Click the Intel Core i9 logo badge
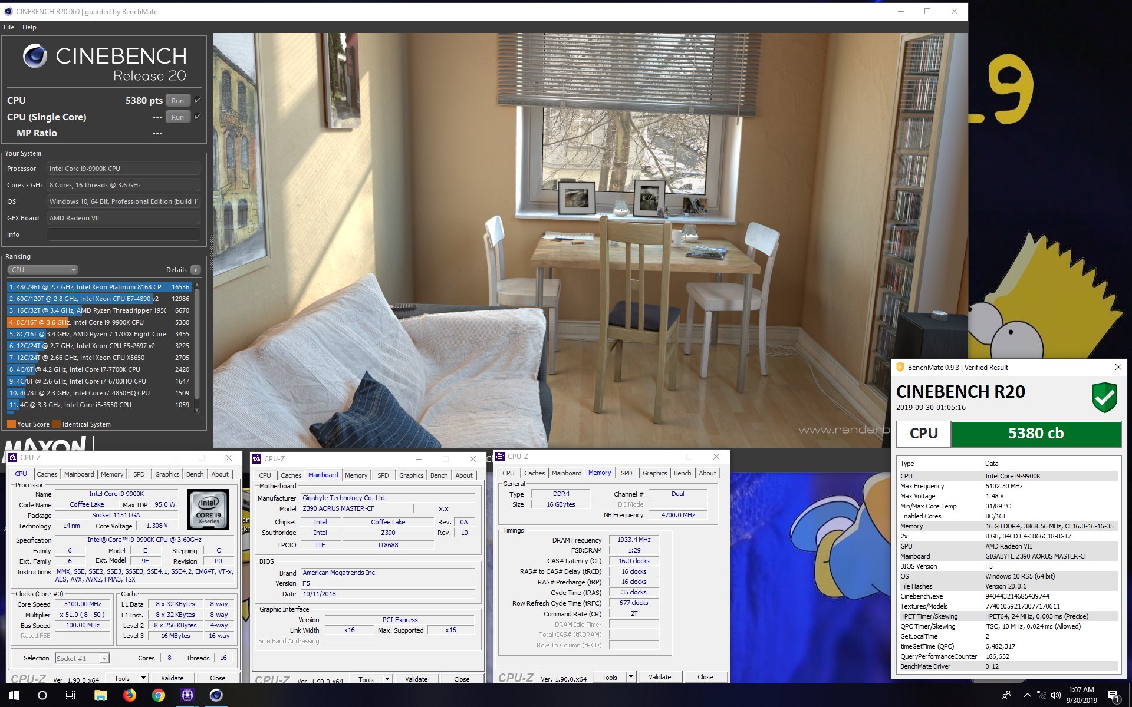 (x=208, y=509)
